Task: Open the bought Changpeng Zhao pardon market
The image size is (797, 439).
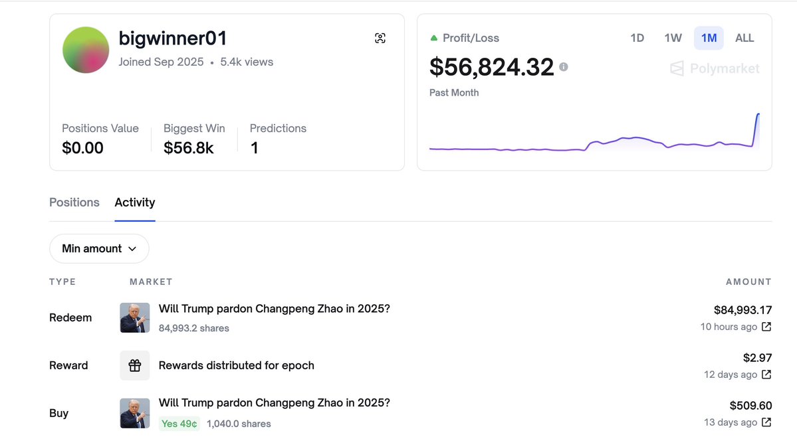Action: pos(274,403)
